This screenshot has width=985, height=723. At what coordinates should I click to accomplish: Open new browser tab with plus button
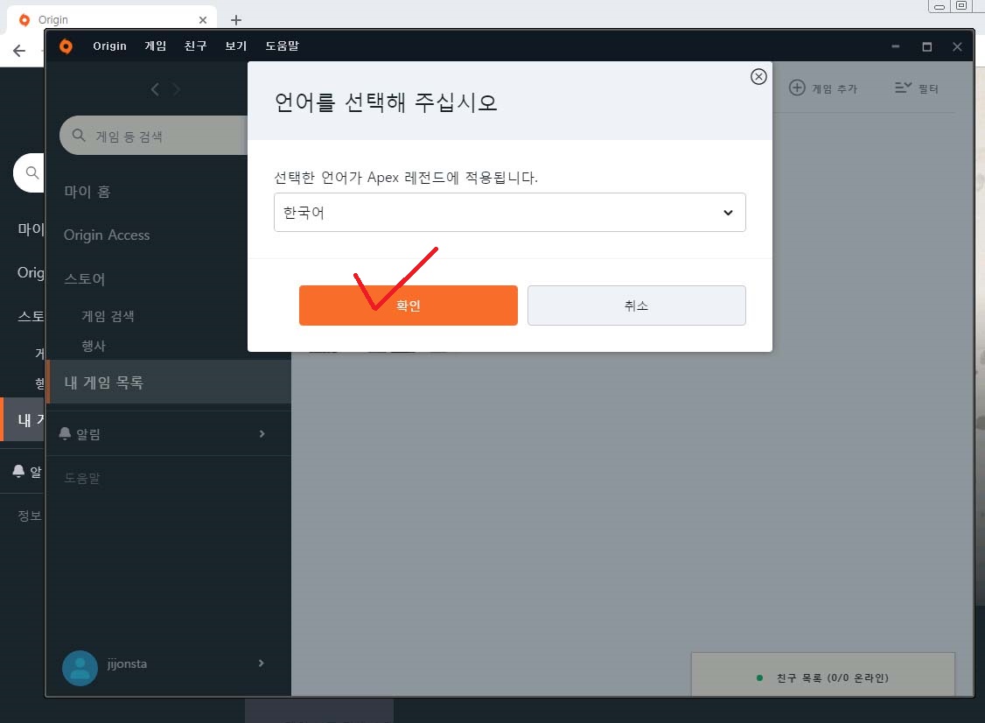tap(235, 20)
